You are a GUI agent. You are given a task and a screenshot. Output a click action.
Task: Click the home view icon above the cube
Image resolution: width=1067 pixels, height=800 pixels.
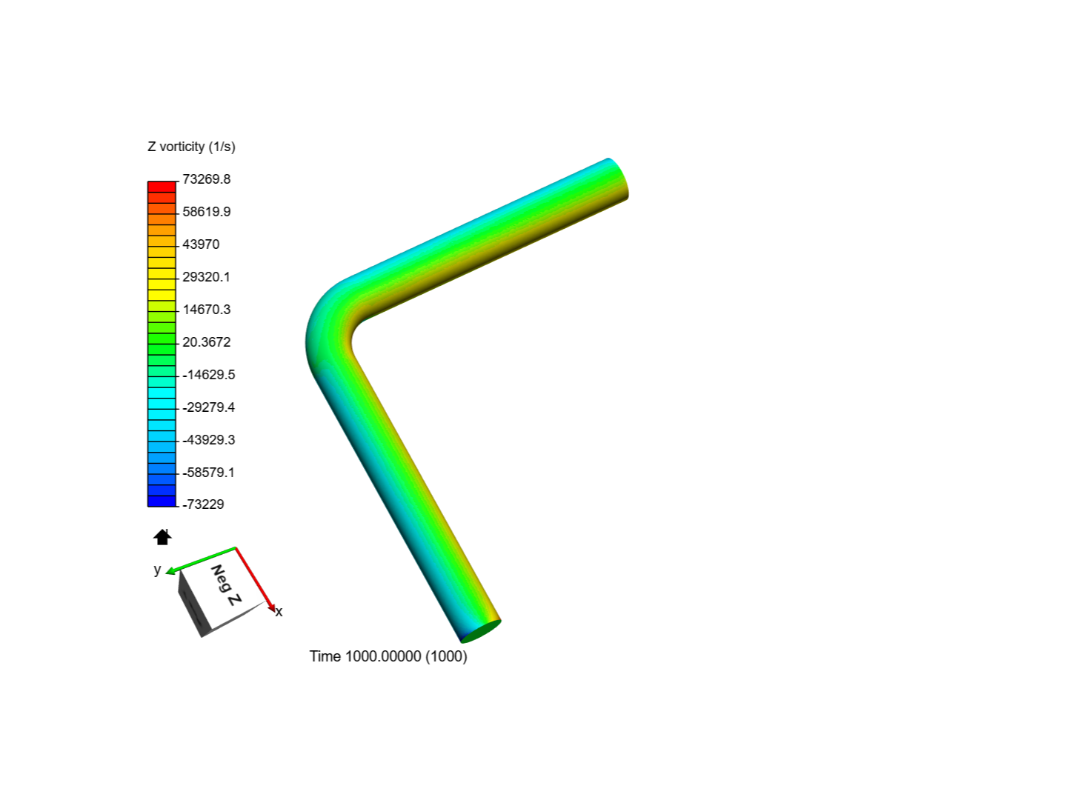click(x=162, y=537)
